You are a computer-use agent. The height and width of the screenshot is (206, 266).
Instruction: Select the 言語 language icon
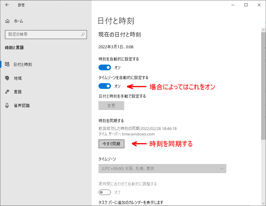[x=7, y=92]
